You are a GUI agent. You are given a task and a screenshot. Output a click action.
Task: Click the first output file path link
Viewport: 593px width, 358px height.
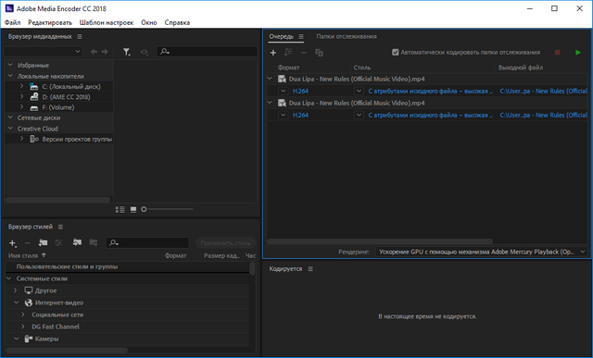tap(544, 91)
